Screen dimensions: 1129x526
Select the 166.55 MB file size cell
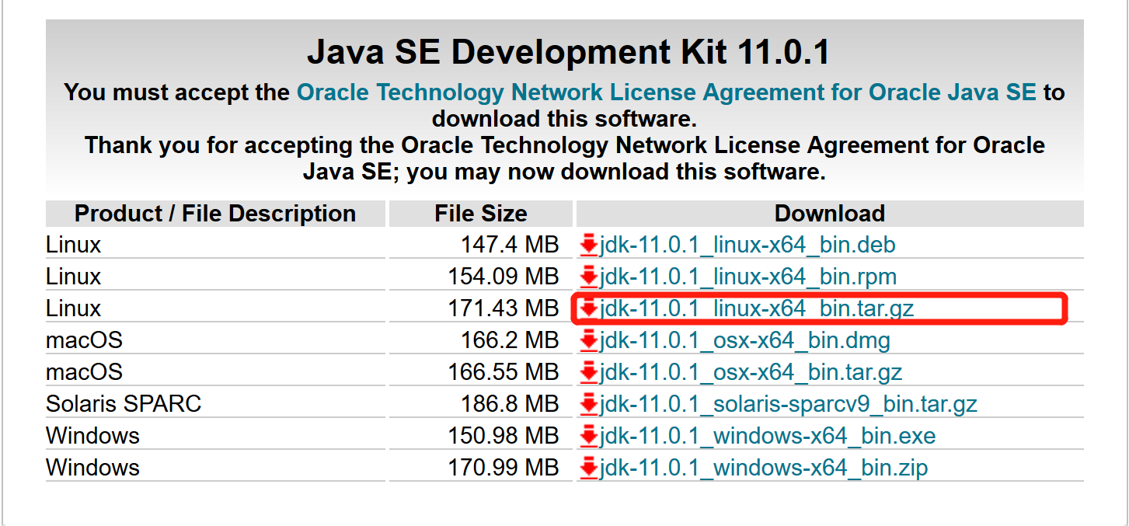tap(481, 373)
